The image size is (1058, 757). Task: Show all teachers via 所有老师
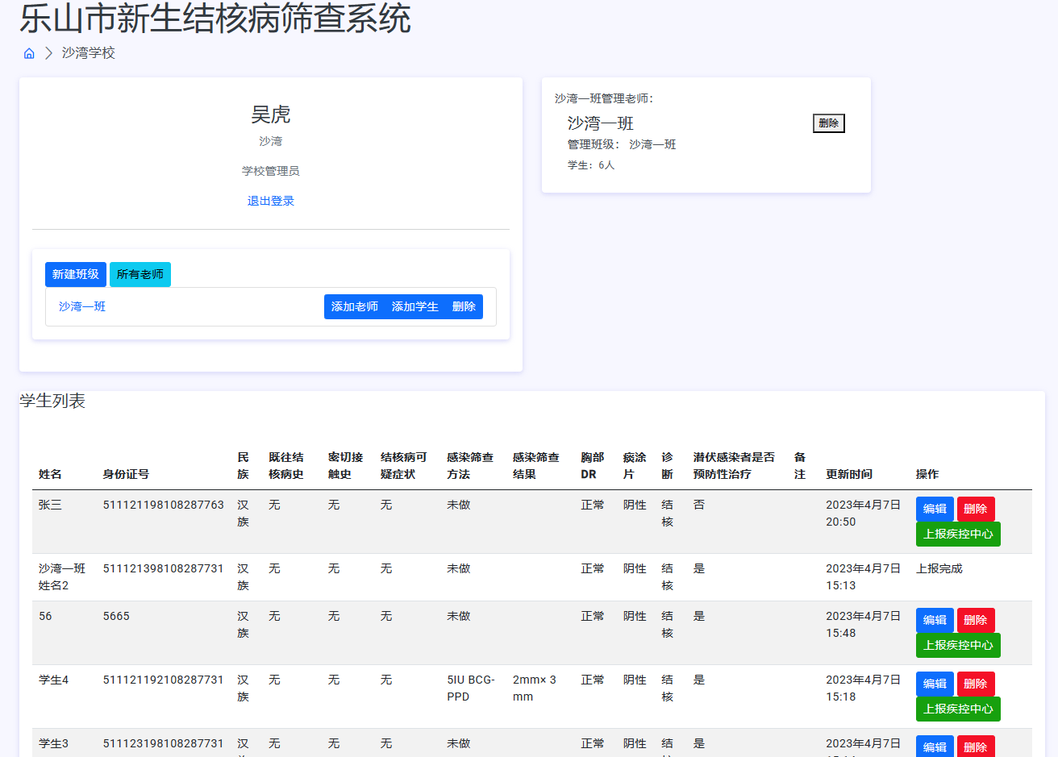140,274
